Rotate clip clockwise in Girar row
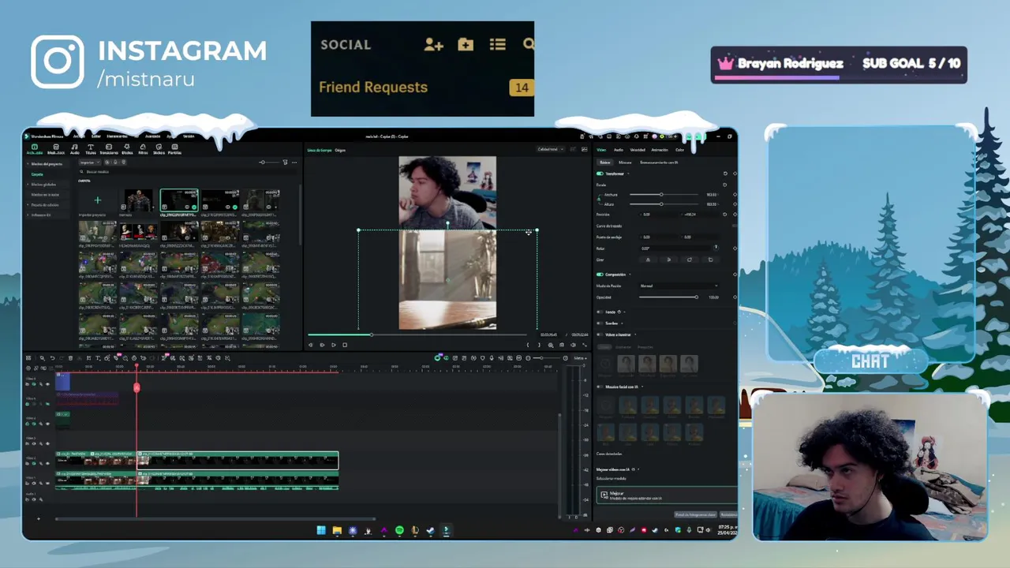The image size is (1010, 568). [x=690, y=260]
